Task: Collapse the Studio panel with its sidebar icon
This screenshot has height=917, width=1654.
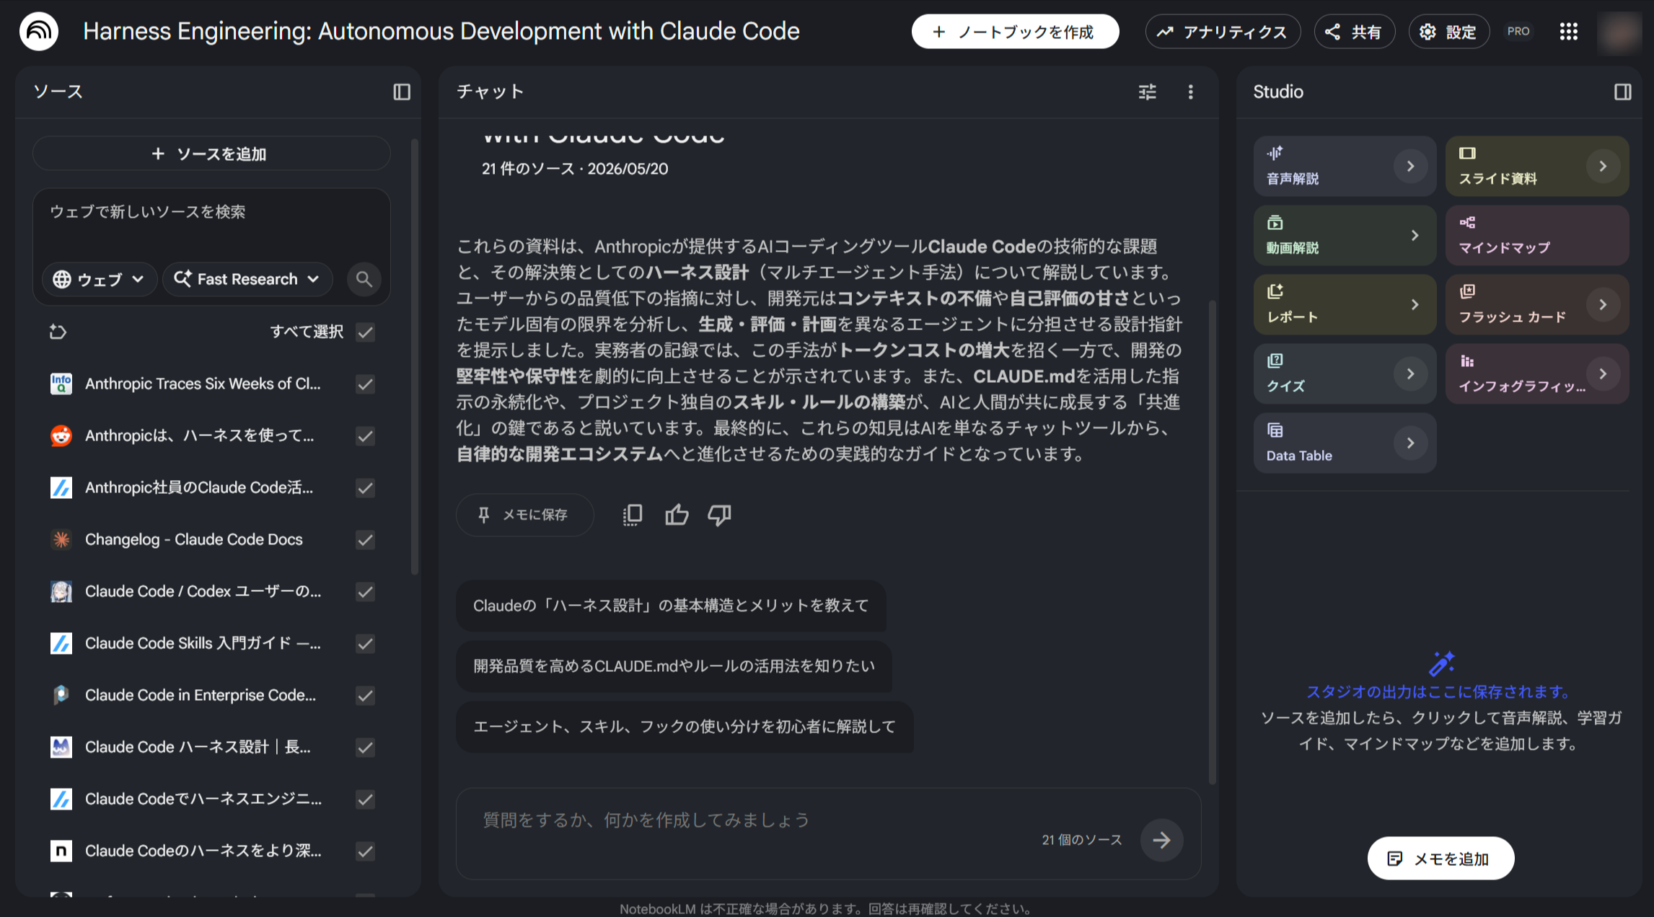Action: [x=1623, y=92]
